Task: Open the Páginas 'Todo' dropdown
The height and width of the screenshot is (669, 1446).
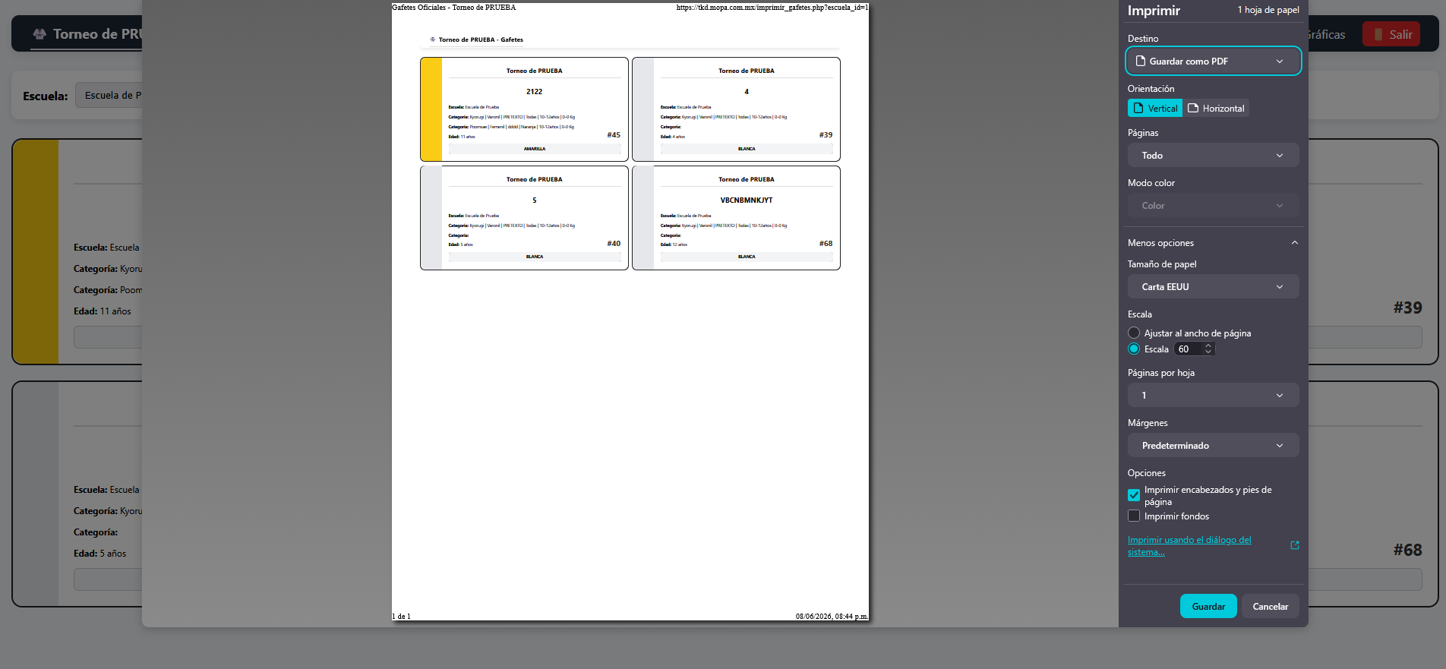Action: tap(1213, 155)
